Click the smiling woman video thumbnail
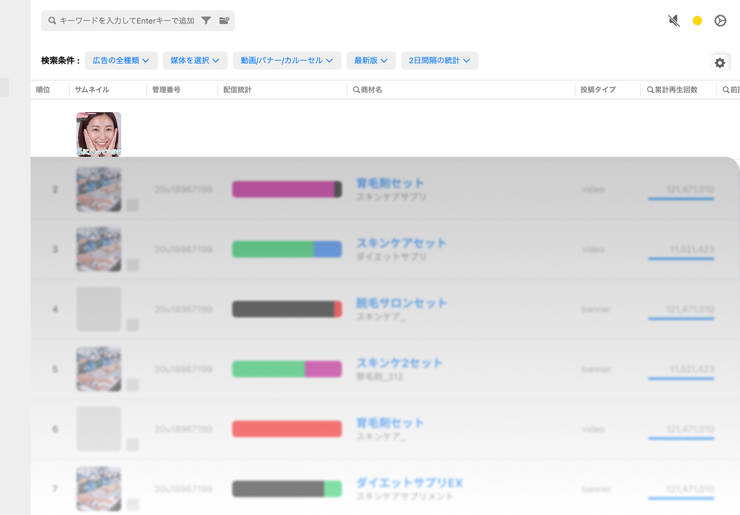 98,133
